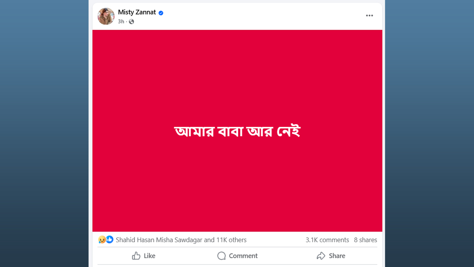Viewport: 474px width, 267px height.
Task: Open the Misty Zannat profile name link
Action: point(137,12)
